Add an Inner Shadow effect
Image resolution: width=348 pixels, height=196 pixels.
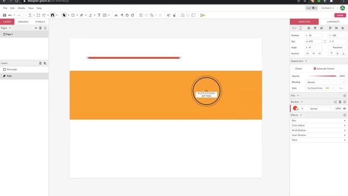345,136
